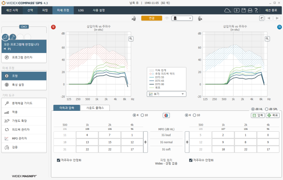The image size is (283, 180).
Task: Select 특성 설정 option
Action: [x=24, y=85]
